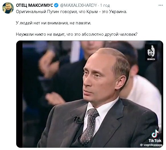
Task: Click the blue verified checkmark badge
Action: [56, 5]
